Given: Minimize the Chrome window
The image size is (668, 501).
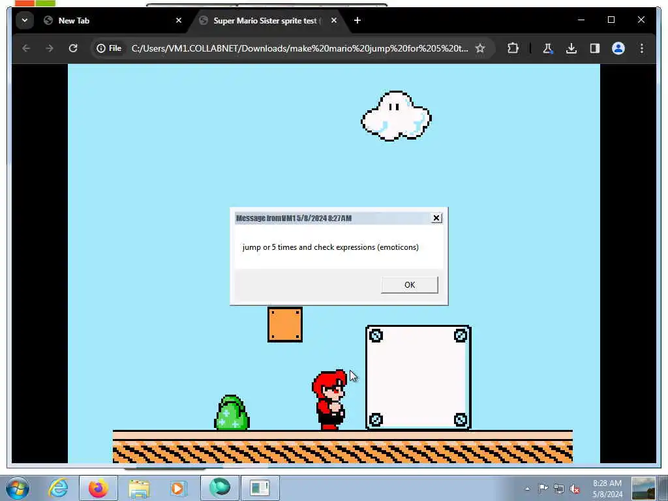Looking at the screenshot, I should [x=581, y=20].
